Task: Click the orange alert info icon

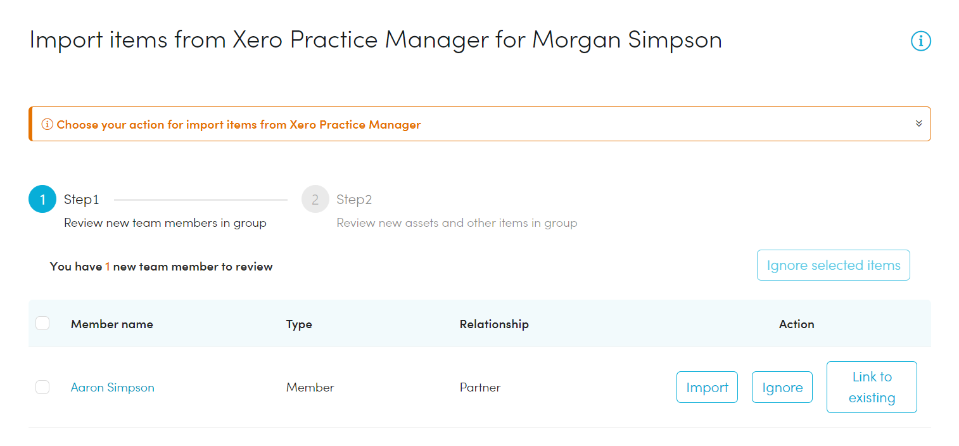Action: click(48, 124)
